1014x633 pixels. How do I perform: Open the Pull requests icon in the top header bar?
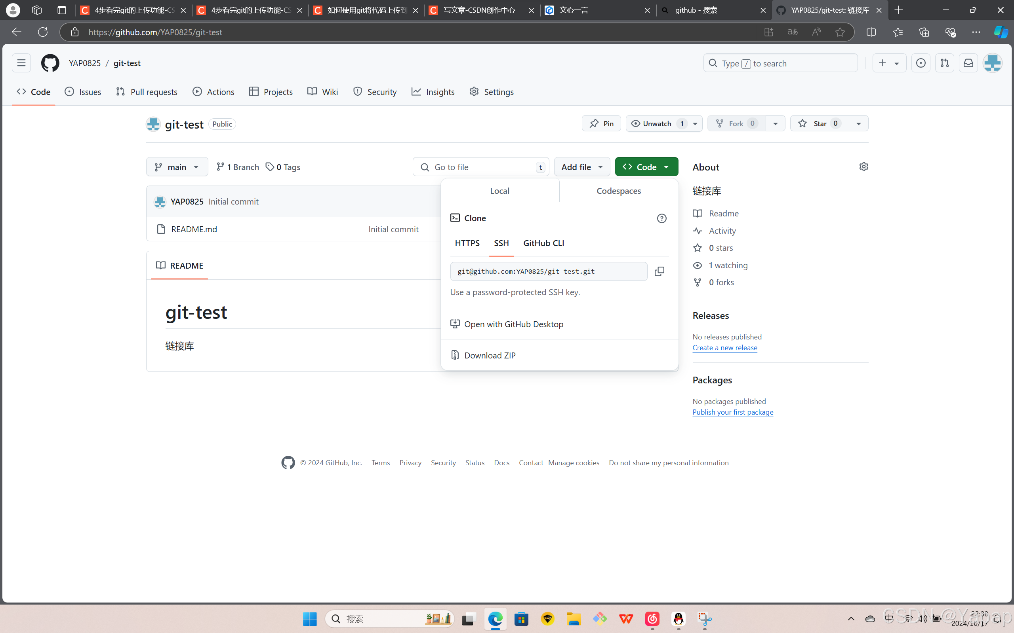(x=944, y=63)
